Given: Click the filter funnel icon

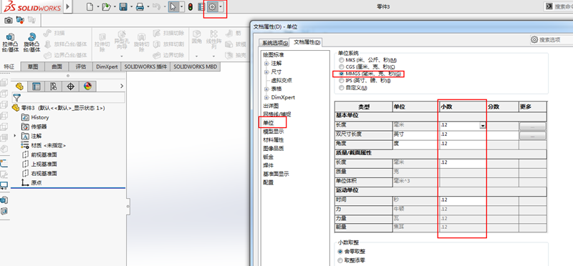Looking at the screenshot, I should click(16, 97).
